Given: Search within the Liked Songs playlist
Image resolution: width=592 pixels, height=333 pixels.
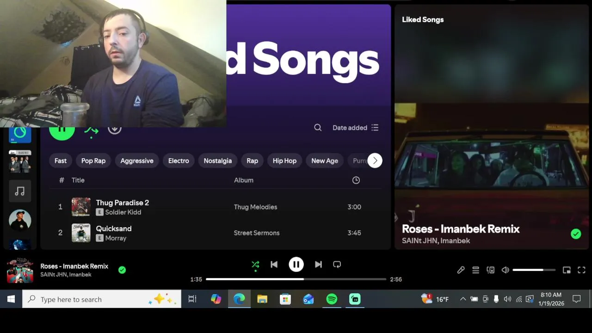Looking at the screenshot, I should (x=318, y=128).
